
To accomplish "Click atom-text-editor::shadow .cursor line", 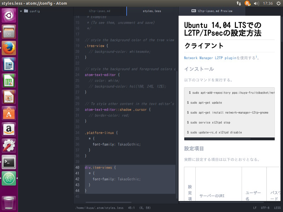I will 117,110.
